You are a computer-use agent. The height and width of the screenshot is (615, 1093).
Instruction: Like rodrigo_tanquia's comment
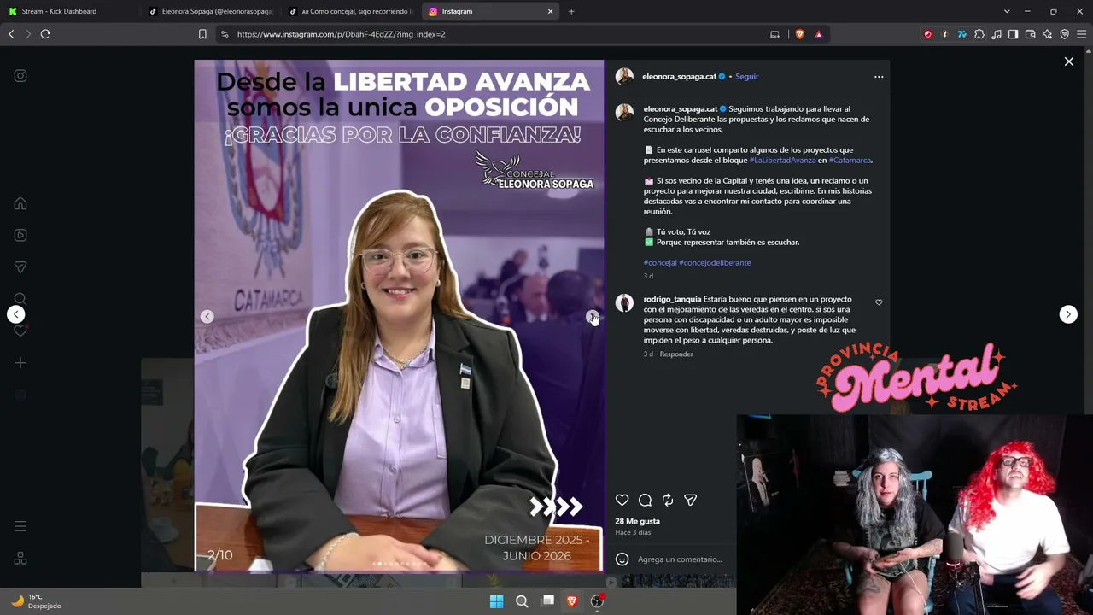click(879, 302)
